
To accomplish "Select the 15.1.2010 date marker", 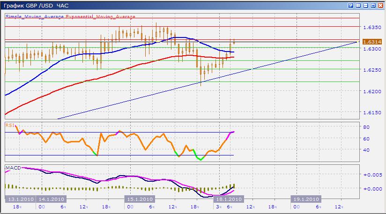I will tap(140, 199).
